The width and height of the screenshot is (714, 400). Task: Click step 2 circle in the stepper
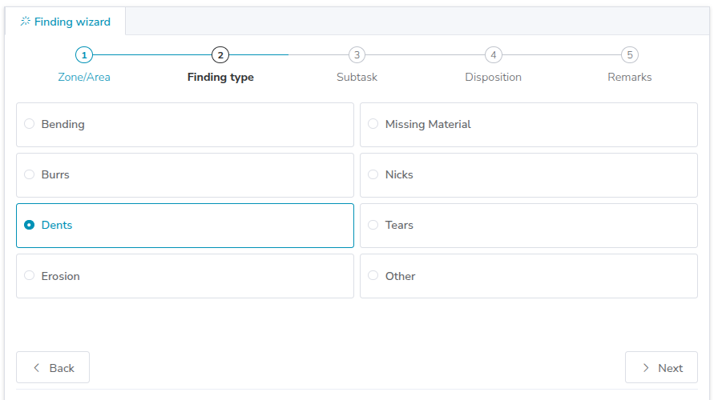(x=220, y=55)
